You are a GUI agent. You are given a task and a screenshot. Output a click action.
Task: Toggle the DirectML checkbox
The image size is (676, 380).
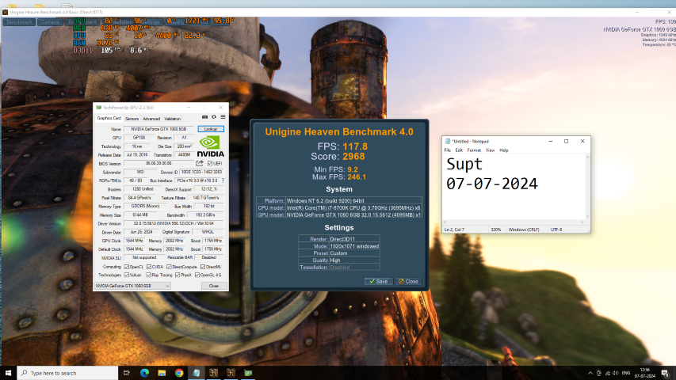click(203, 267)
